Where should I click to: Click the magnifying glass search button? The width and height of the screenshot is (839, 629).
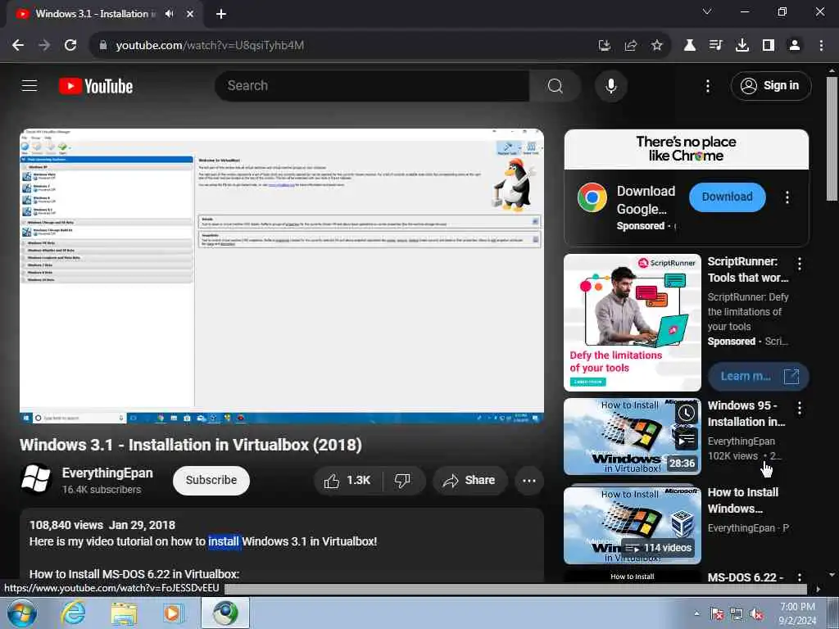[556, 85]
